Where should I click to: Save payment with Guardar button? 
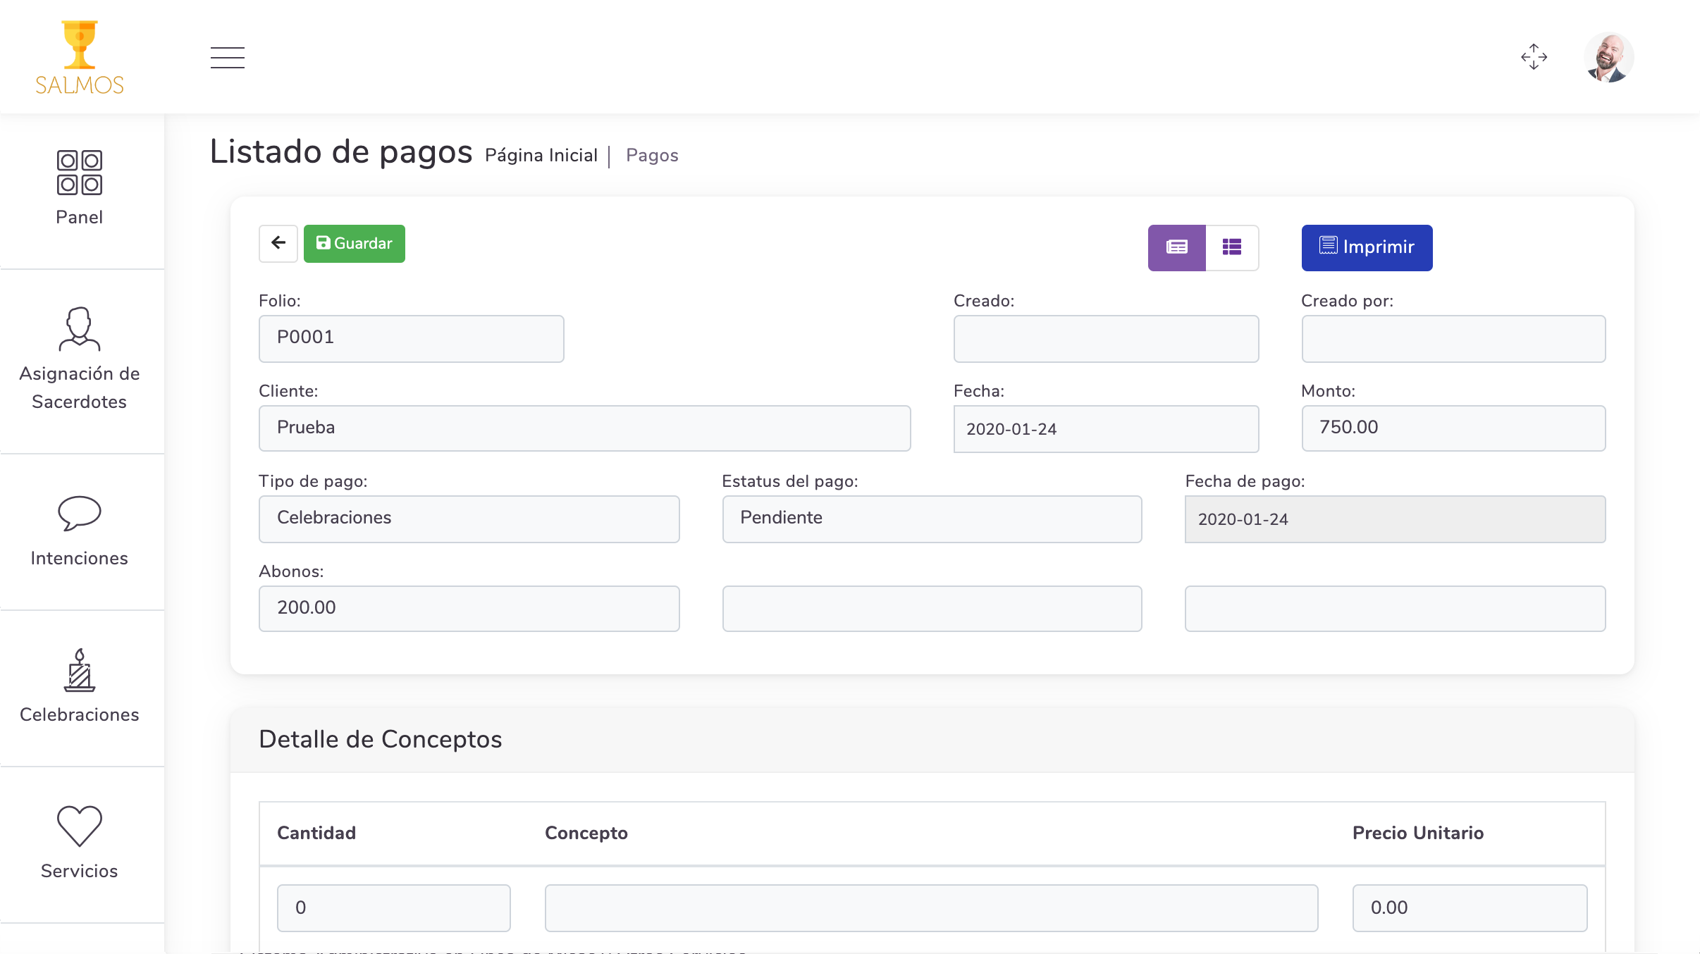(x=355, y=243)
